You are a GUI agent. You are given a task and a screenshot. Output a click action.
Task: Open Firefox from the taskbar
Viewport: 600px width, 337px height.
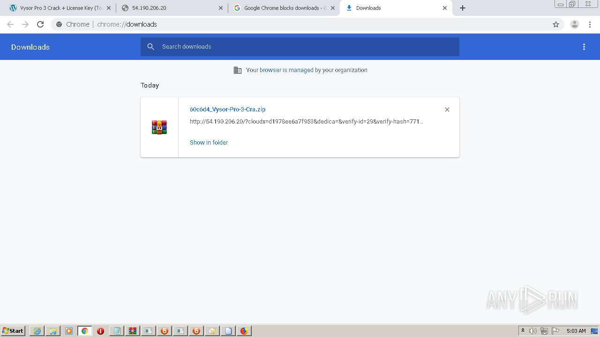[x=244, y=331]
